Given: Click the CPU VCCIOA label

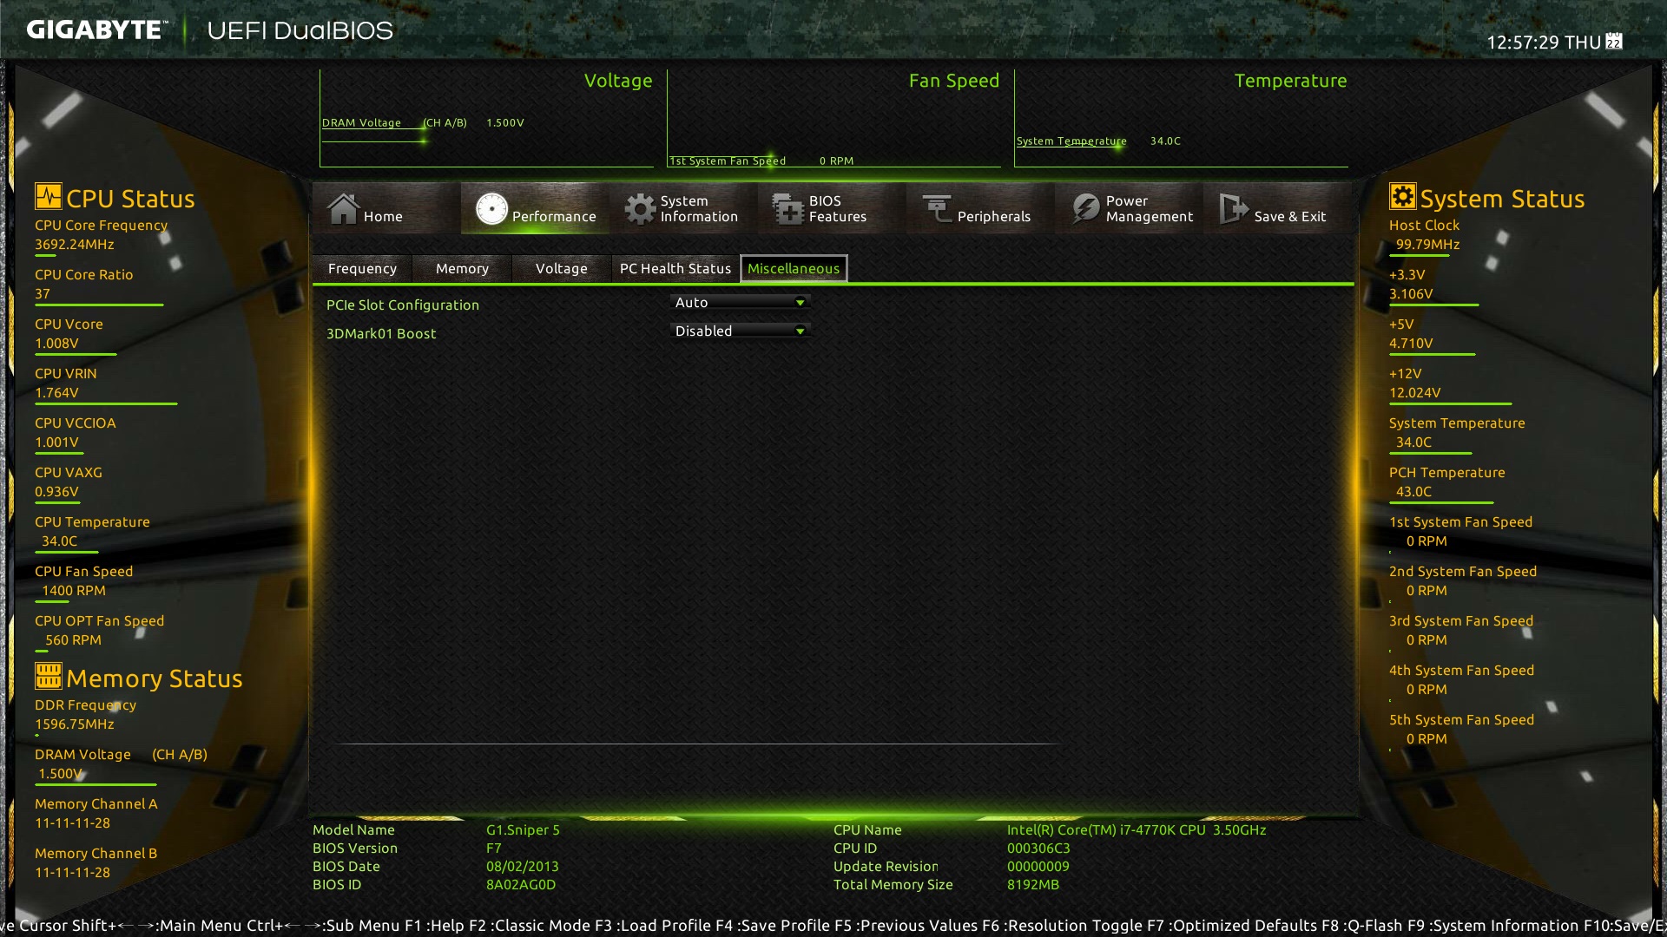Looking at the screenshot, I should (x=76, y=423).
